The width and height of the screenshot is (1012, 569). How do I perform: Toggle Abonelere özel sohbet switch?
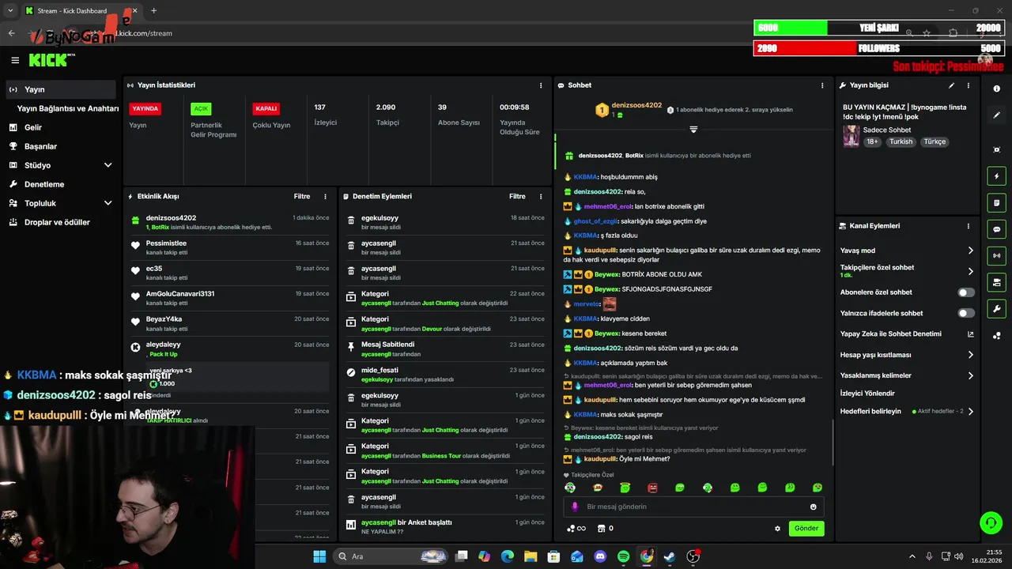966,292
